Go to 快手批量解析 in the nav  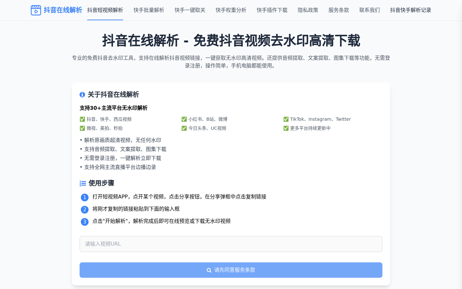point(149,10)
